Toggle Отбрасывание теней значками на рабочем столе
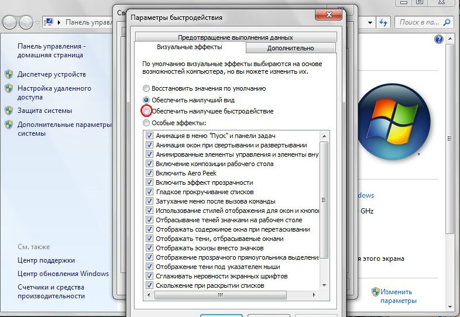 [x=149, y=220]
